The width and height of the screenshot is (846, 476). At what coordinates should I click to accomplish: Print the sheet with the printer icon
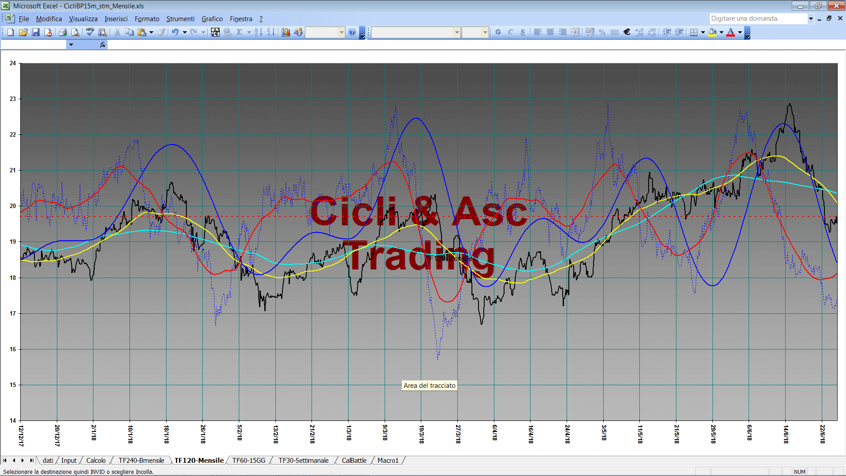[63, 32]
